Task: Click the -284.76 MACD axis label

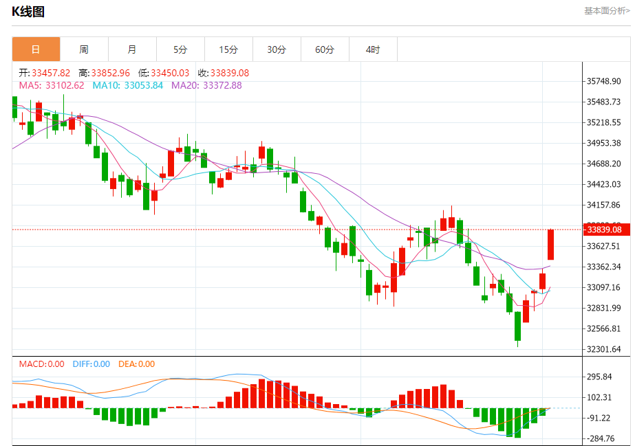Action: pos(601,438)
